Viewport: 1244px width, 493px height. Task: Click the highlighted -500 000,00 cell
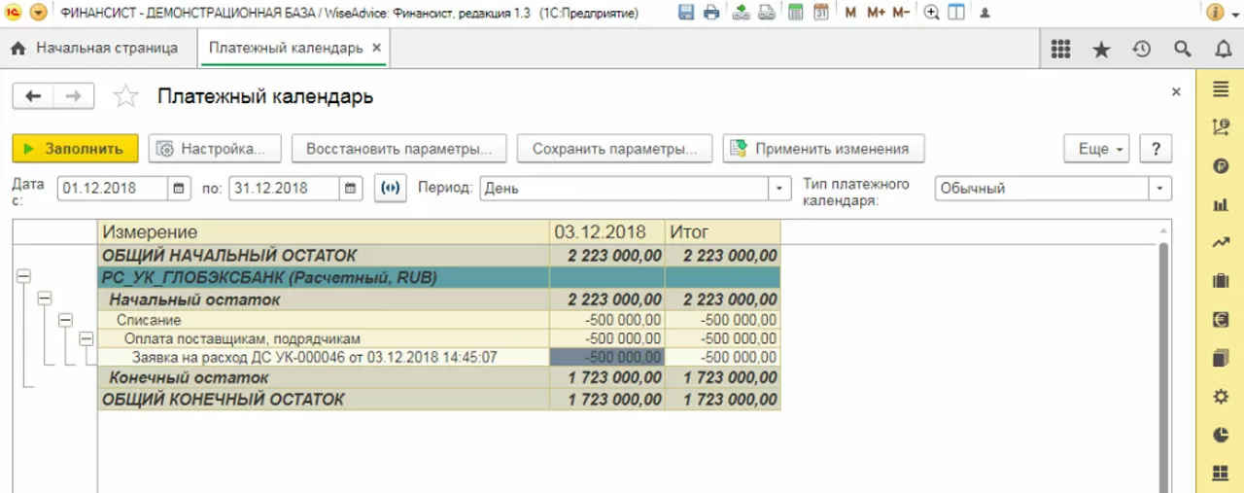[x=607, y=357]
